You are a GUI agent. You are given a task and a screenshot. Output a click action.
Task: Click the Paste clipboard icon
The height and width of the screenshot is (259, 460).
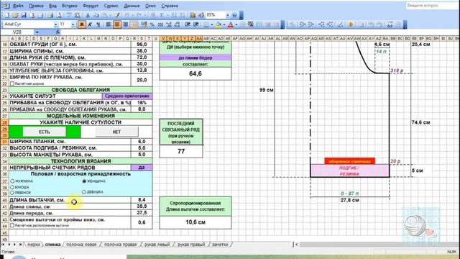[x=104, y=15]
